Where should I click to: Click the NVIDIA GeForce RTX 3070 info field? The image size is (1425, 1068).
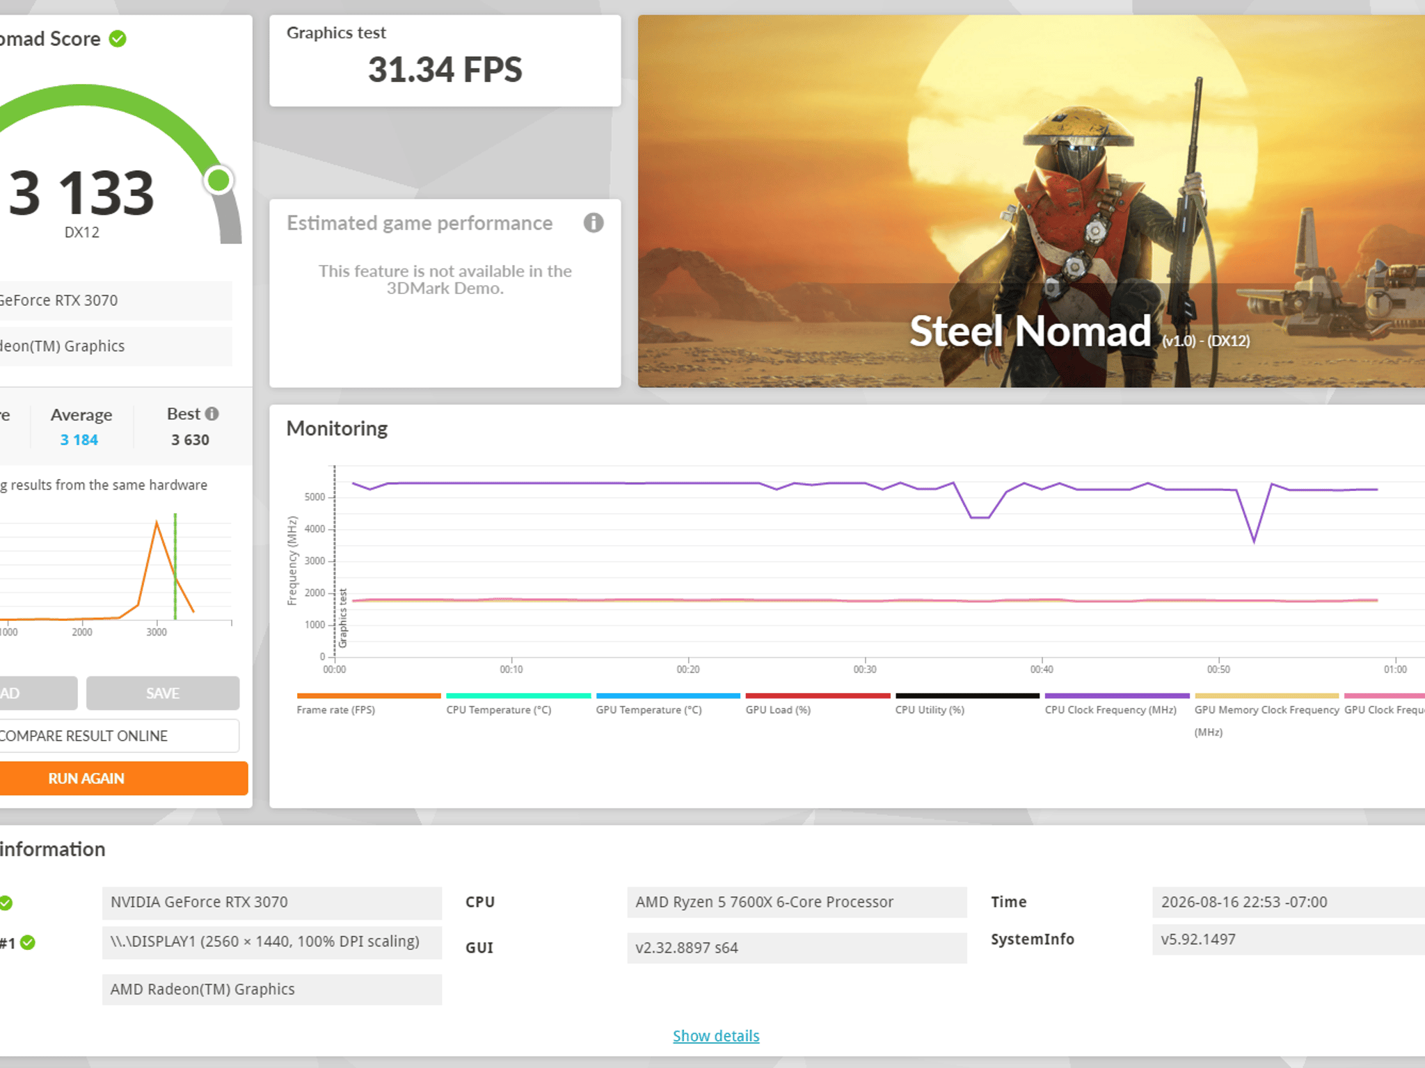pos(272,903)
